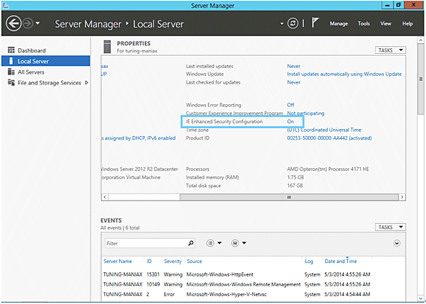Open the Properties TASKS dropdown

390,50
